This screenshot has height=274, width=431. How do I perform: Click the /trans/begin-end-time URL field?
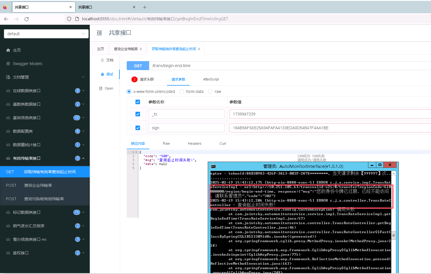[x=290, y=66]
